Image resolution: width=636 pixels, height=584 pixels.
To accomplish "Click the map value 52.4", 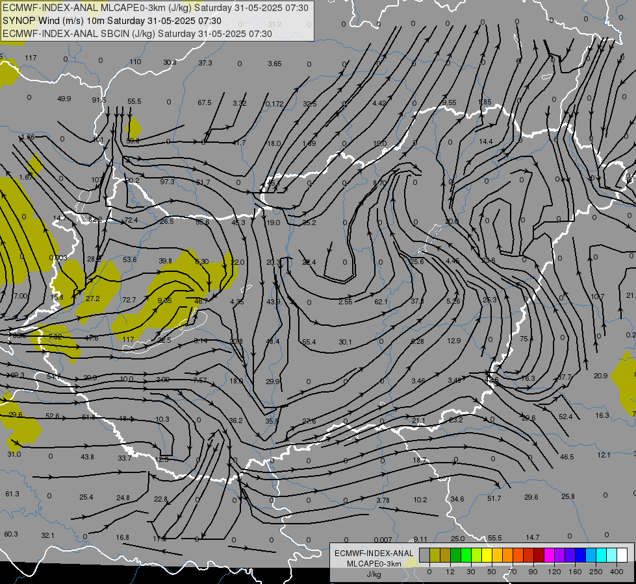I will click(565, 417).
